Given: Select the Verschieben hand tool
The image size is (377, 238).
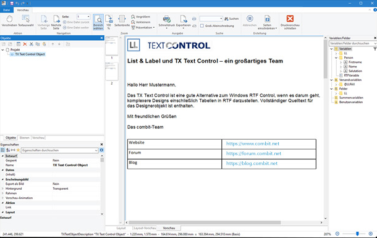Looking at the screenshot, I should pos(9,21).
